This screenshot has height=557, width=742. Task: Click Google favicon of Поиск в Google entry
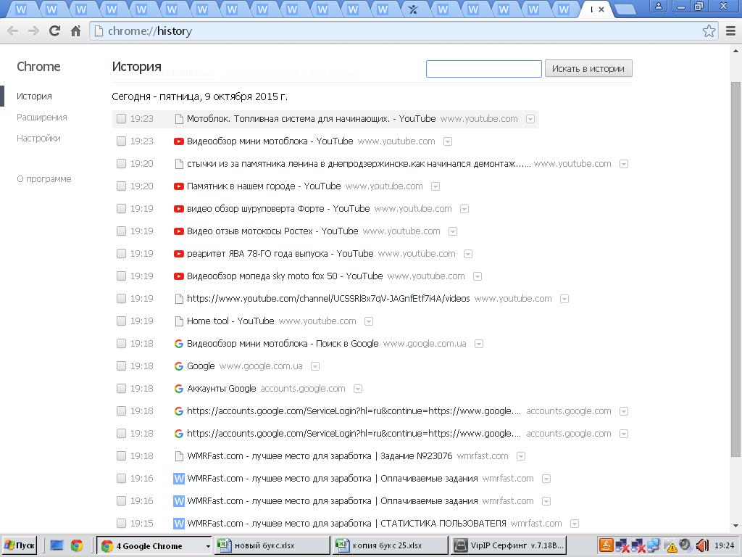179,344
